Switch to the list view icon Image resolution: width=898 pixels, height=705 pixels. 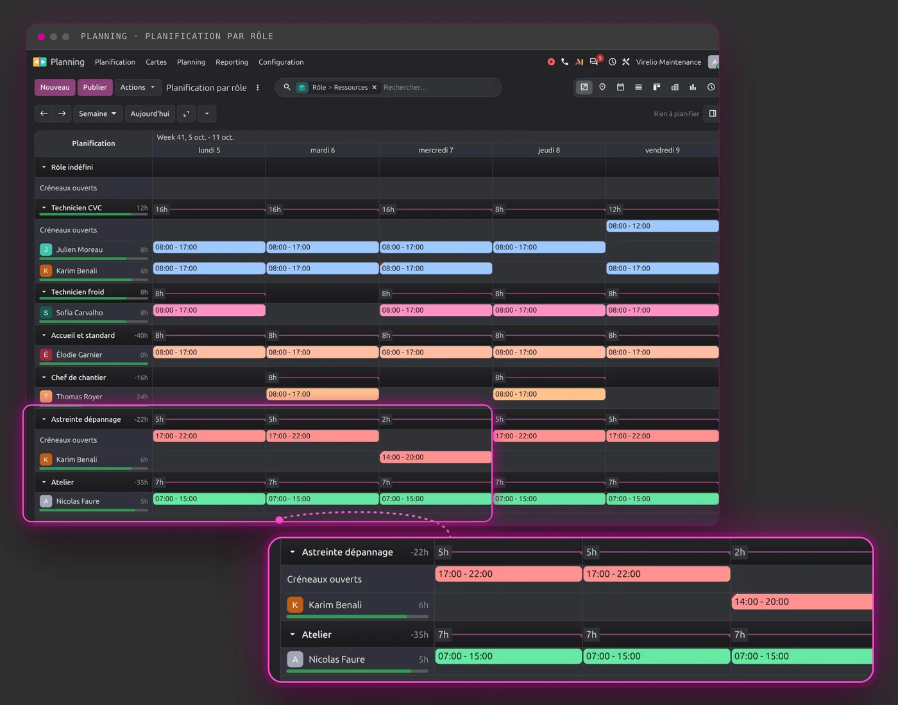pos(638,87)
